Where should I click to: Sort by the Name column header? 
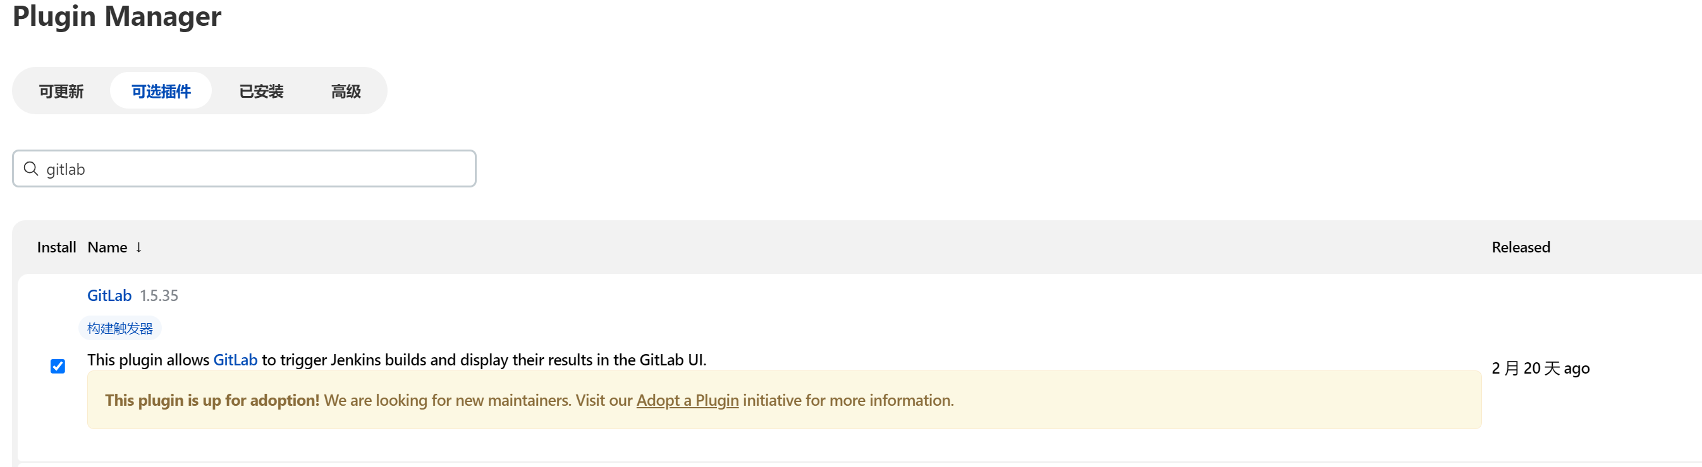pos(107,247)
